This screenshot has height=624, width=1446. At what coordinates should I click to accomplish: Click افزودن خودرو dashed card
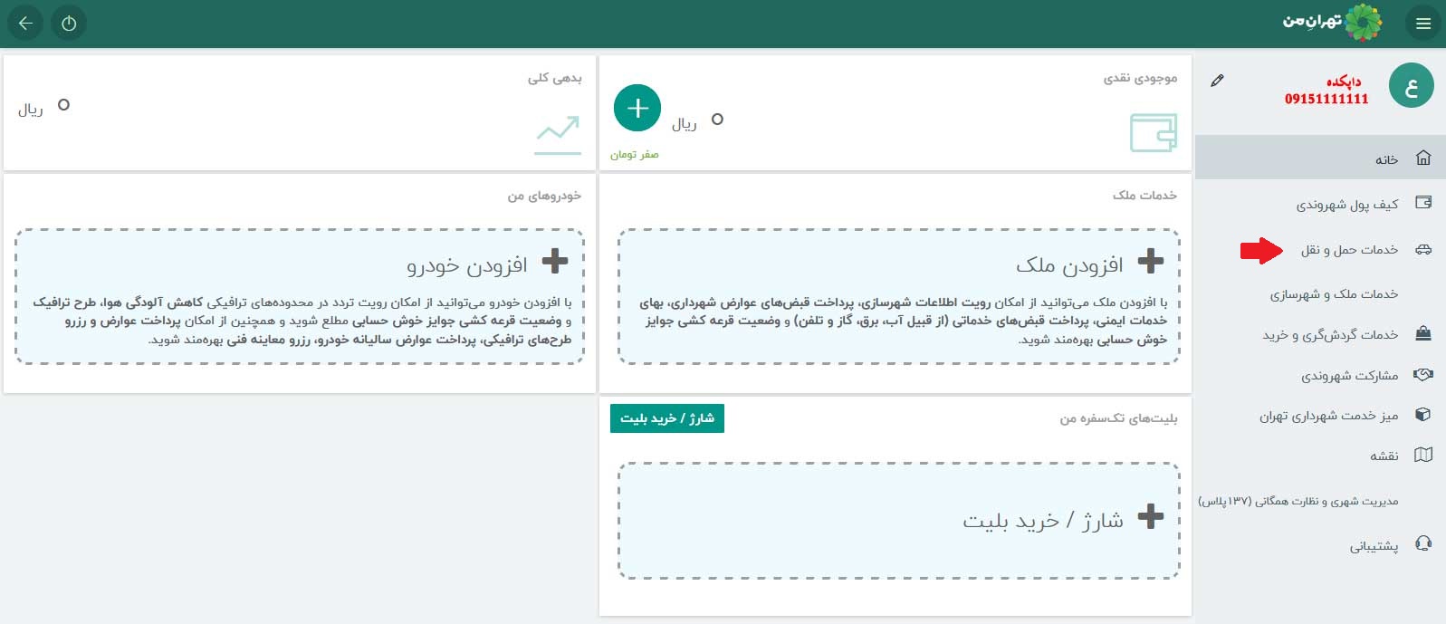pos(300,296)
